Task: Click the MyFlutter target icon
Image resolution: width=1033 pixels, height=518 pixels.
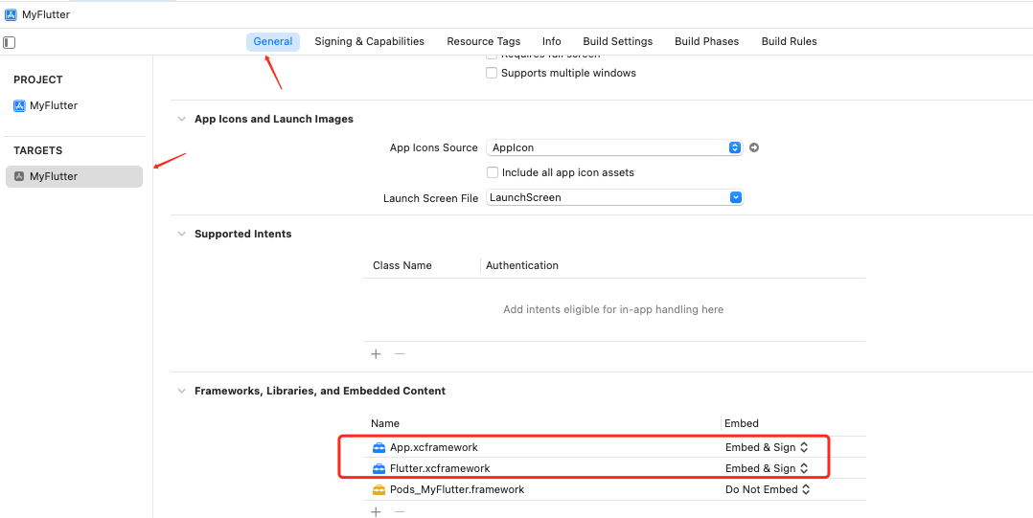Action: (19, 176)
